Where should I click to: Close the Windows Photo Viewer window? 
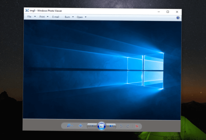coord(177,12)
